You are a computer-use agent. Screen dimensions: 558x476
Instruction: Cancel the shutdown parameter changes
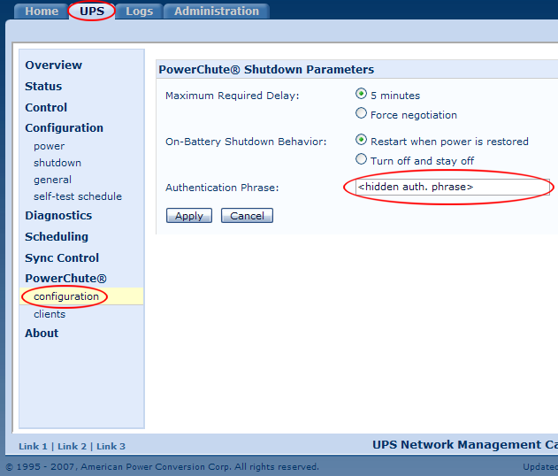point(247,216)
